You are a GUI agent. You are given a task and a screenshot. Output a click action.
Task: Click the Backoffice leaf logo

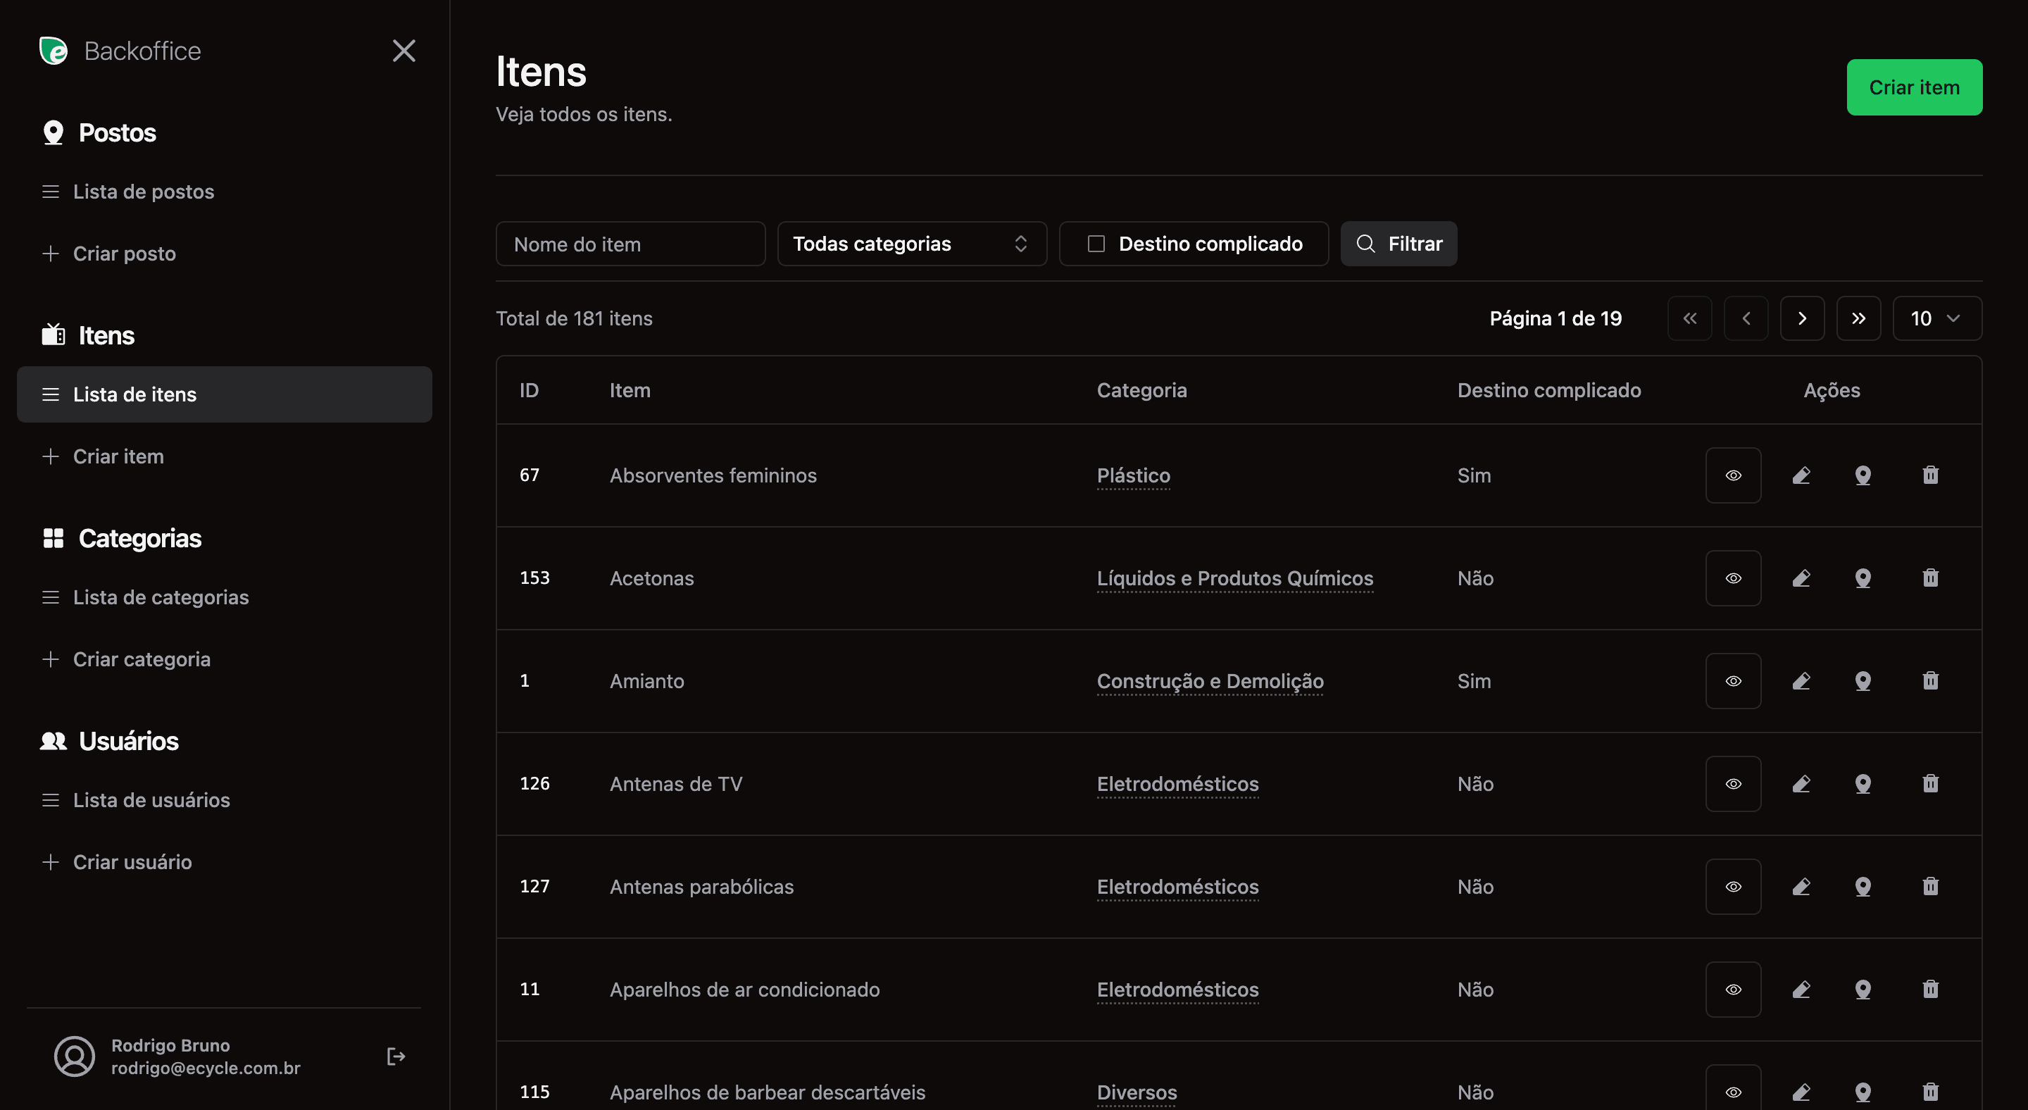[x=54, y=51]
